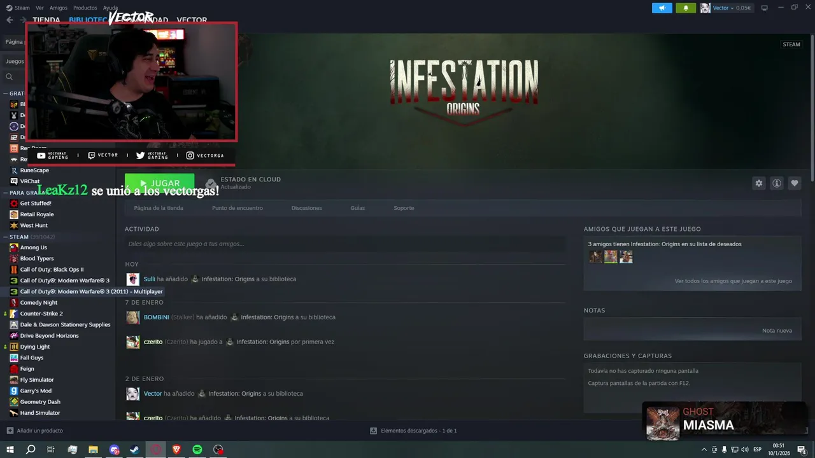Screen dimensions: 815x458
Task: Open the Ayuda menu
Action: coord(110,8)
